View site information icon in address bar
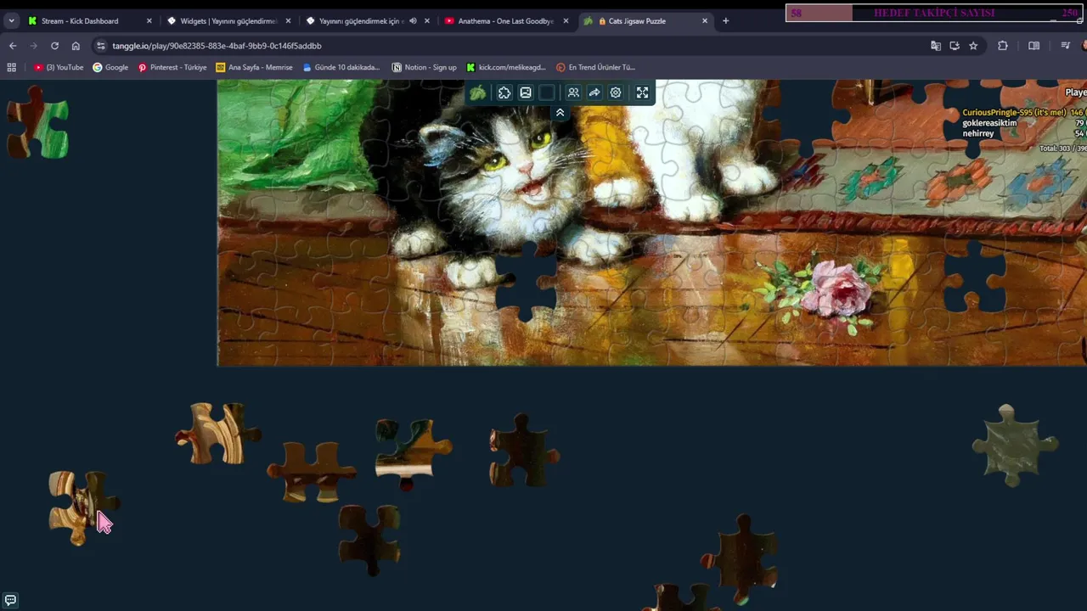This screenshot has width=1087, height=611. coord(101,46)
